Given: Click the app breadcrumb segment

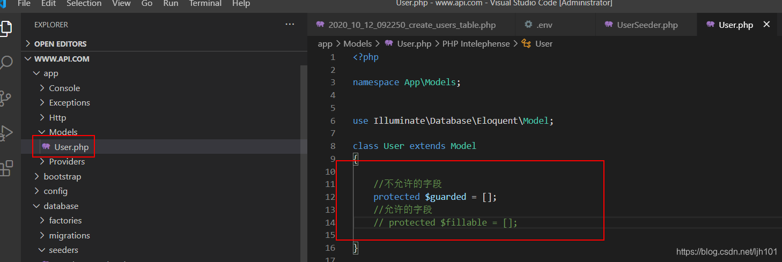Looking at the screenshot, I should [x=325, y=44].
